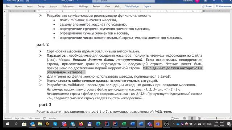Click the Search box in title bar
This screenshot has height=130, width=232.
(124, 1)
